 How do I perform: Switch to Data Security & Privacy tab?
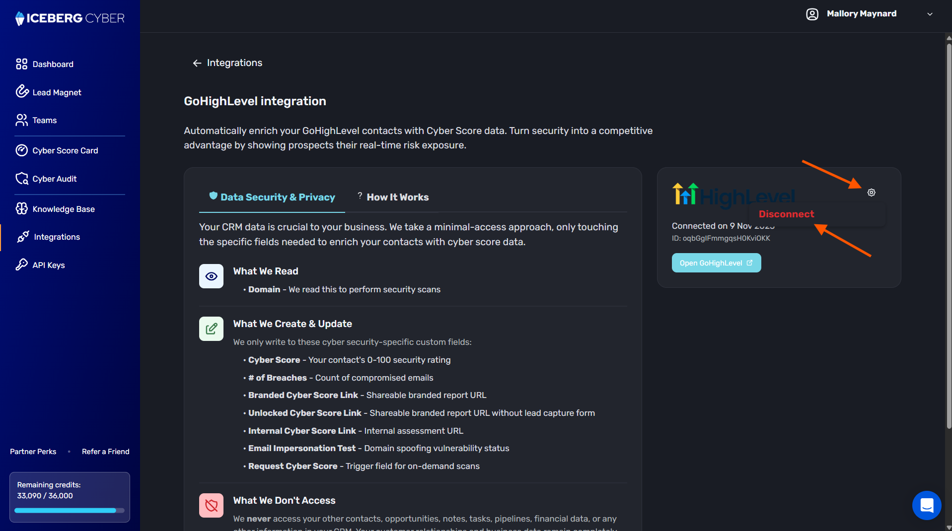(x=272, y=197)
